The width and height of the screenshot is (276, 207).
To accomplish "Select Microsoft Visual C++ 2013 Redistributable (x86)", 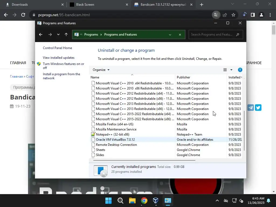I will 166,109.
